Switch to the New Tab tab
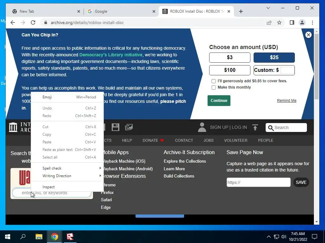The height and width of the screenshot is (243, 325). (46, 11)
